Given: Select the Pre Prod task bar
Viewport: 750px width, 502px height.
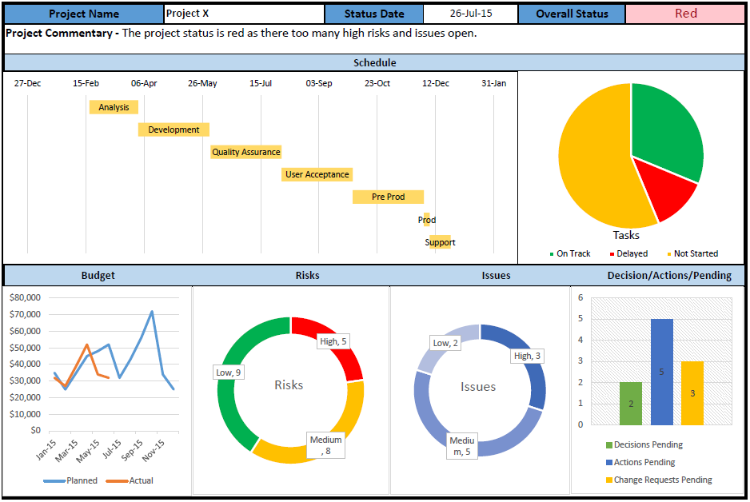Looking at the screenshot, I should coord(388,197).
